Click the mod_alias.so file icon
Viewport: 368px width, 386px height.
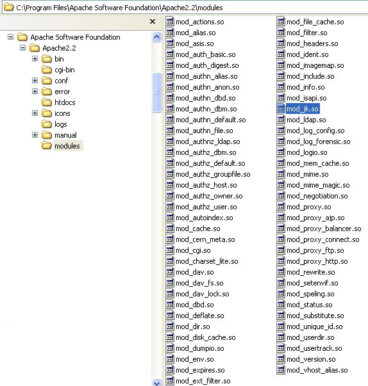point(170,33)
